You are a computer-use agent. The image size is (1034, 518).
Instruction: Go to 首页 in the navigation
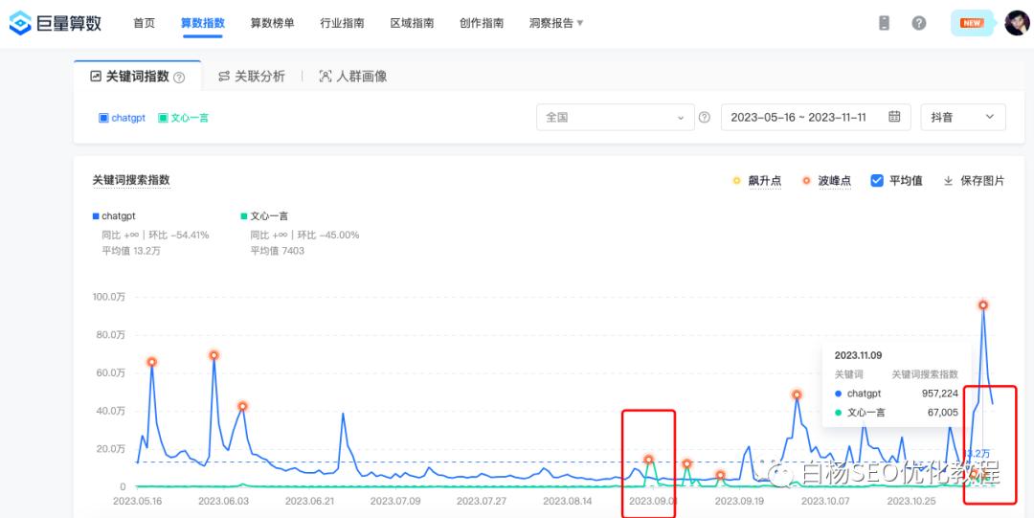(x=144, y=23)
